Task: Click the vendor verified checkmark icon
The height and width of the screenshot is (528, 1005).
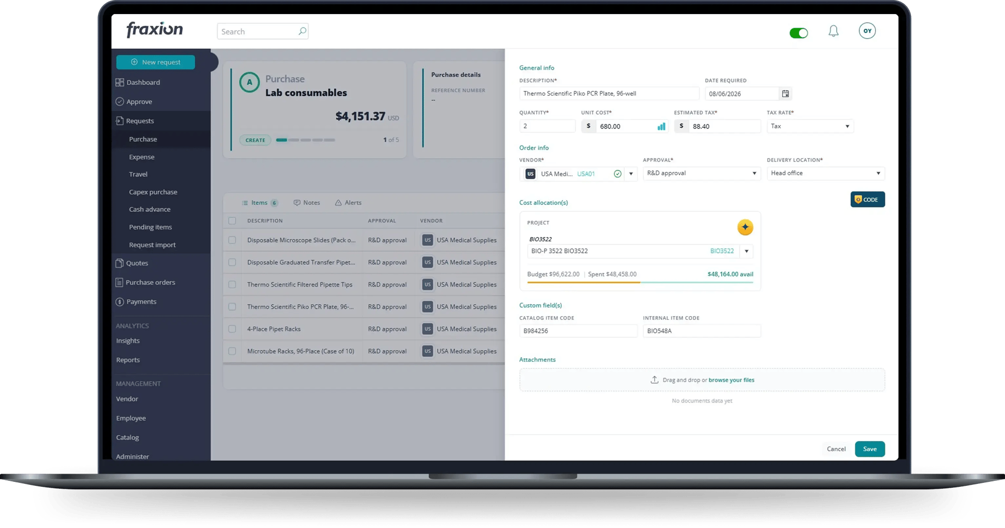Action: click(x=618, y=174)
